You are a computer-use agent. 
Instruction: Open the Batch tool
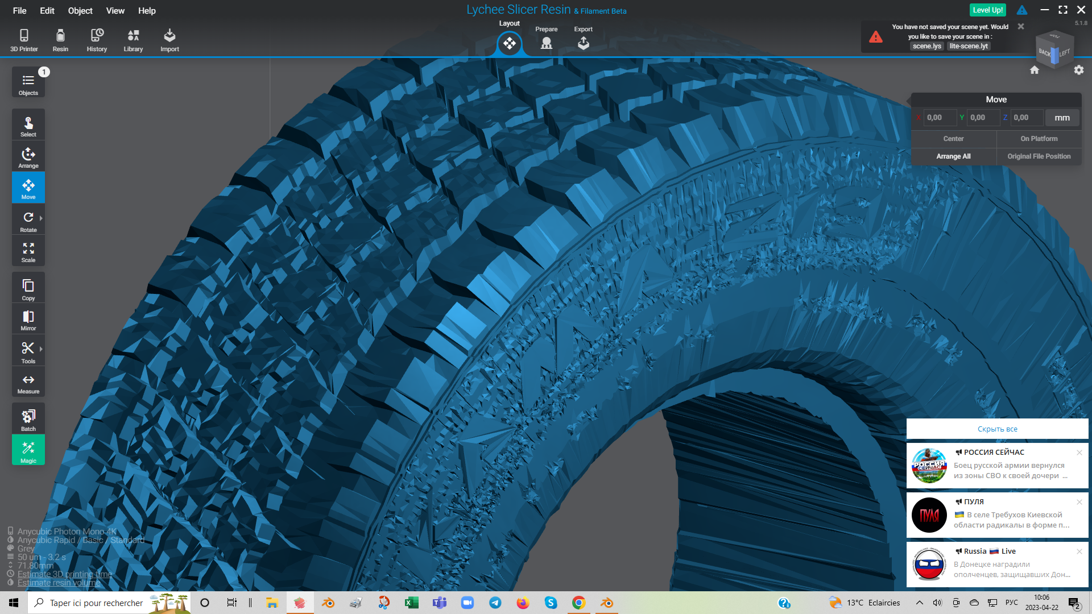click(28, 420)
